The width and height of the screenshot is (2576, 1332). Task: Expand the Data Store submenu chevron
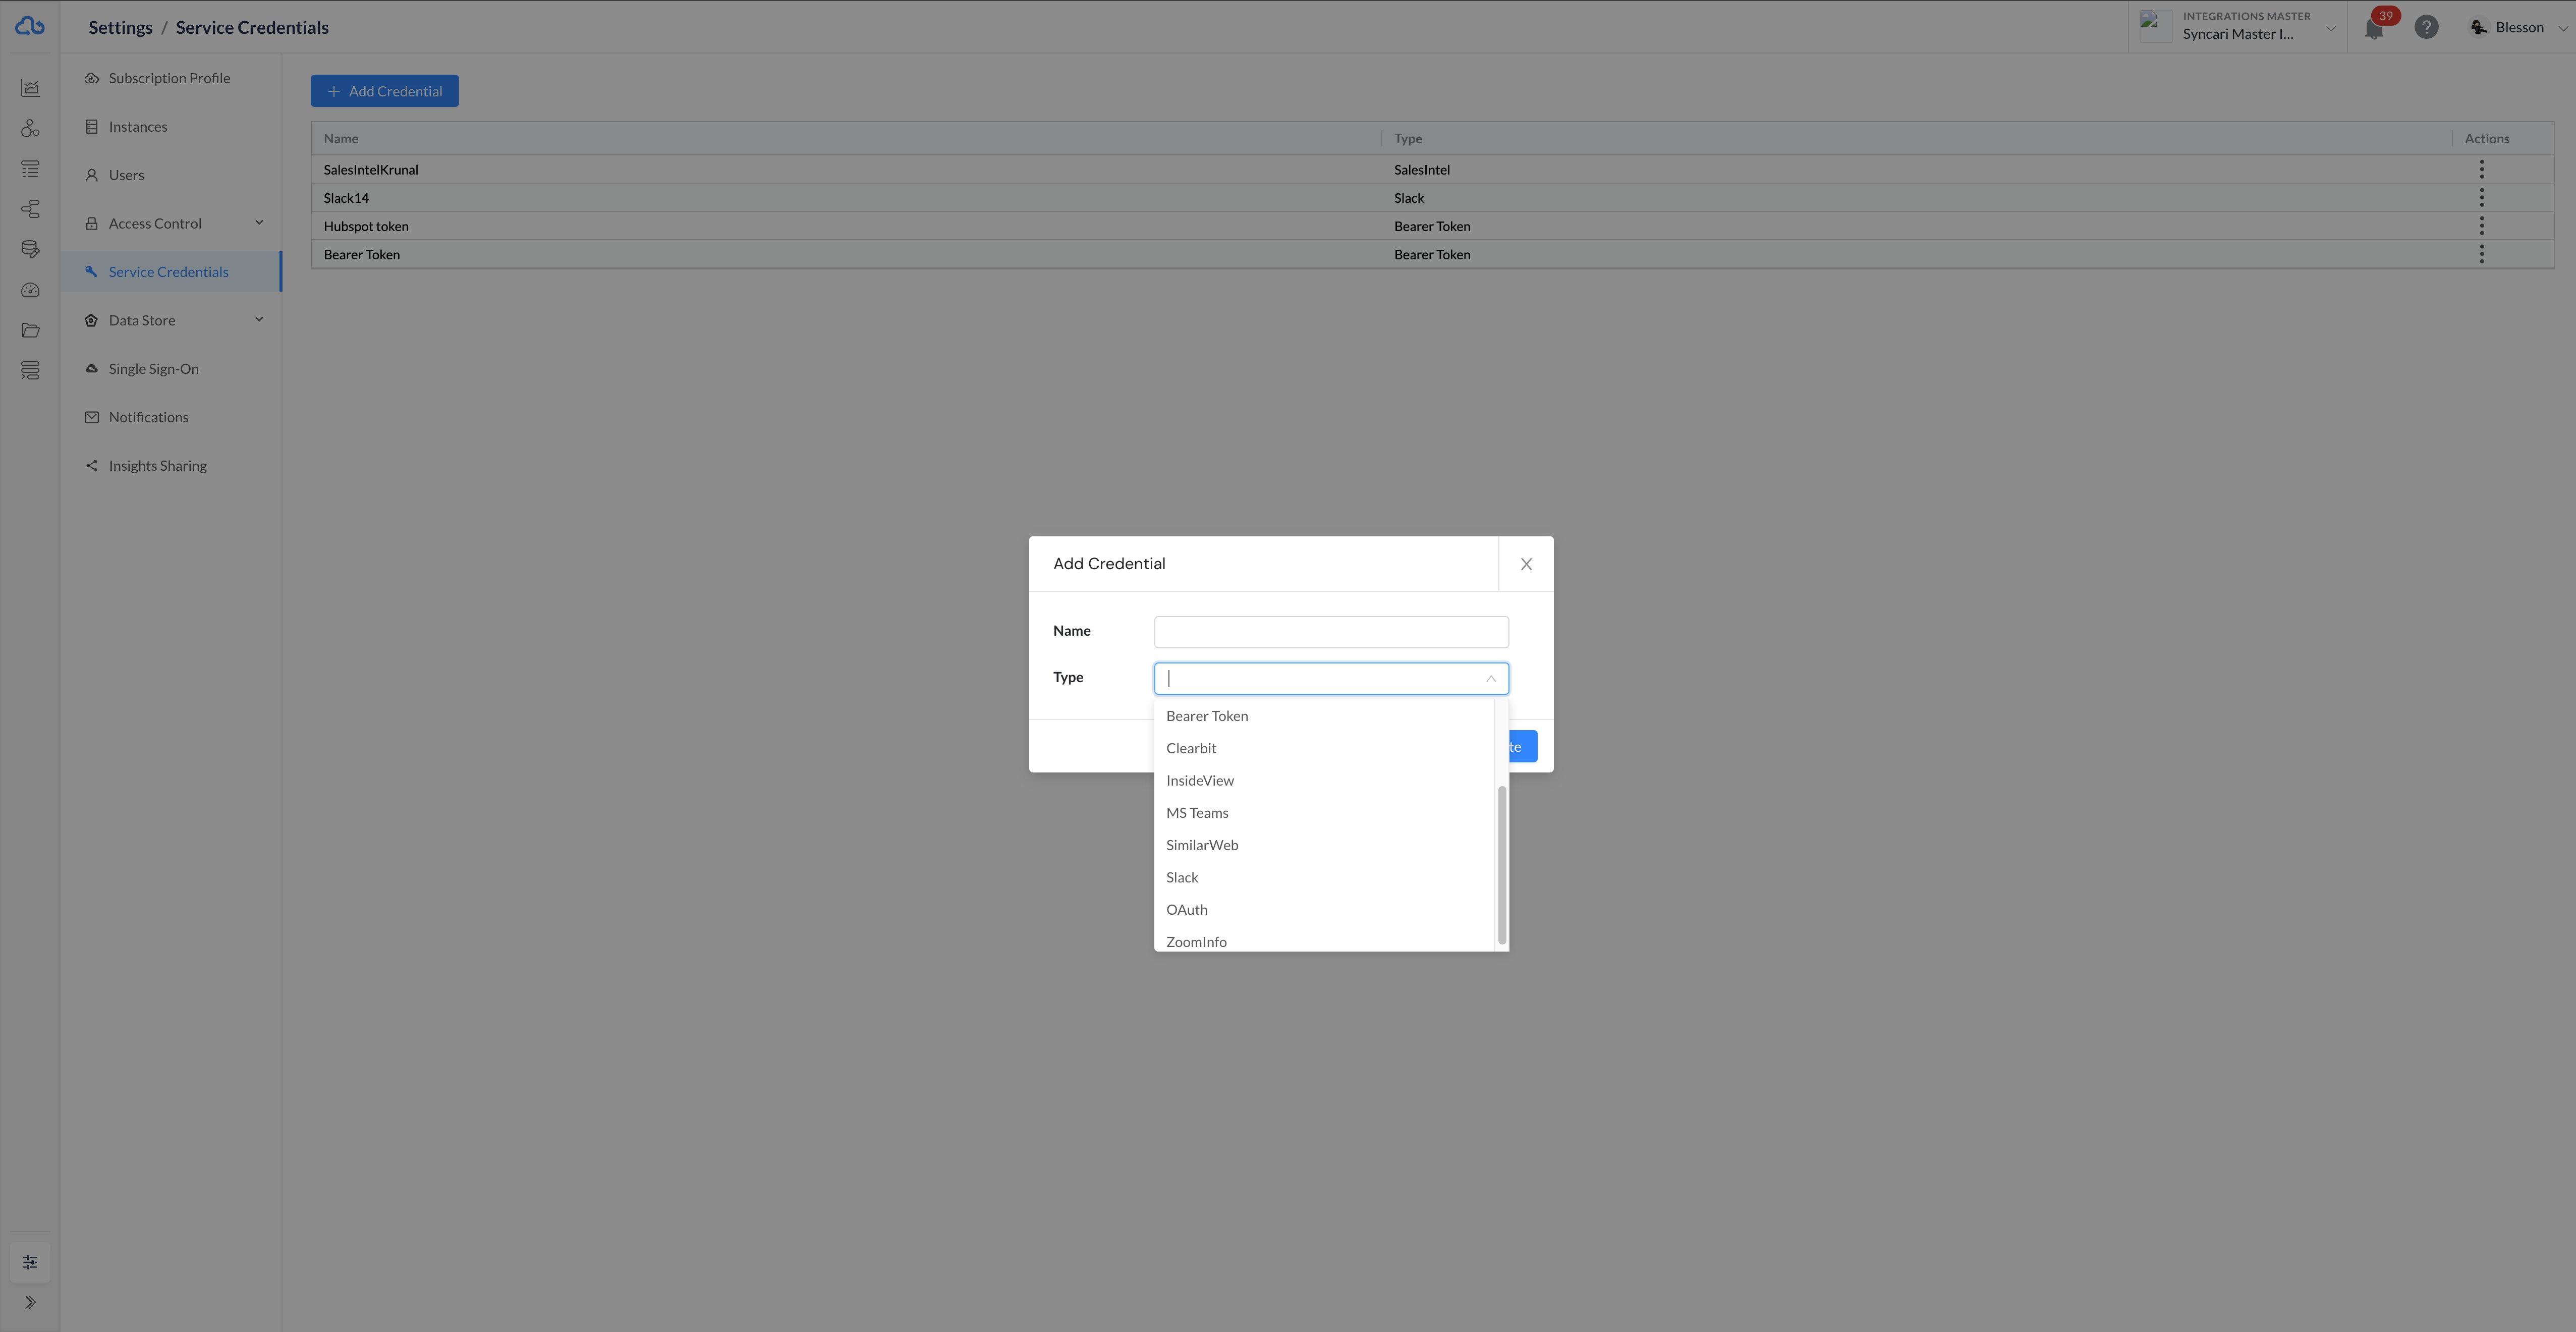[x=259, y=319]
